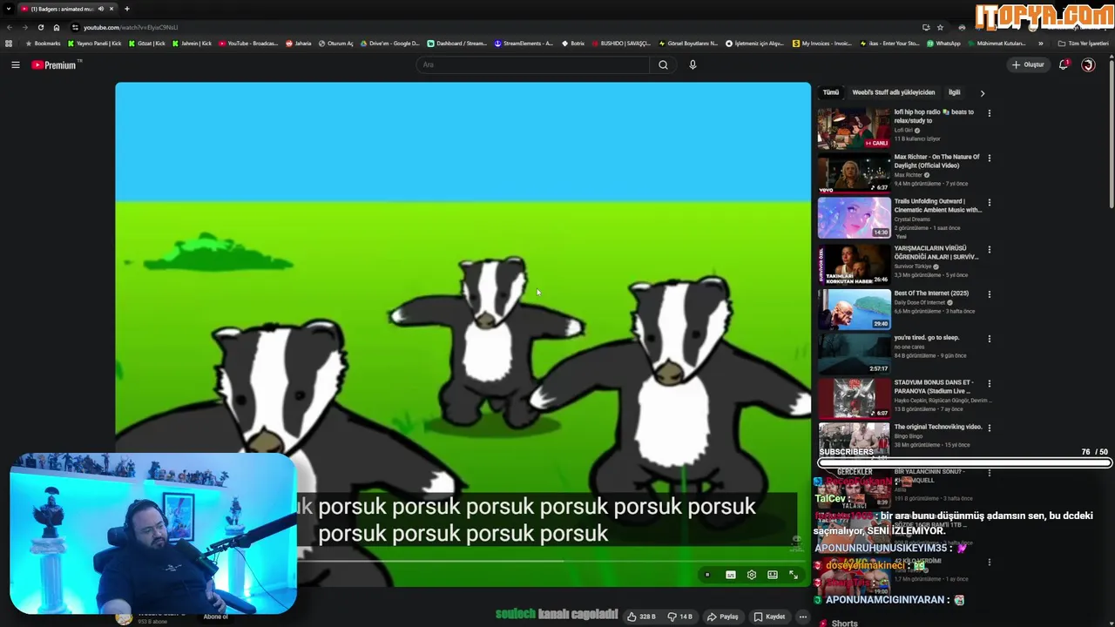Open you're tired. go to sleep. thumbnail
Viewport: 1115px width, 627px height.
click(854, 353)
